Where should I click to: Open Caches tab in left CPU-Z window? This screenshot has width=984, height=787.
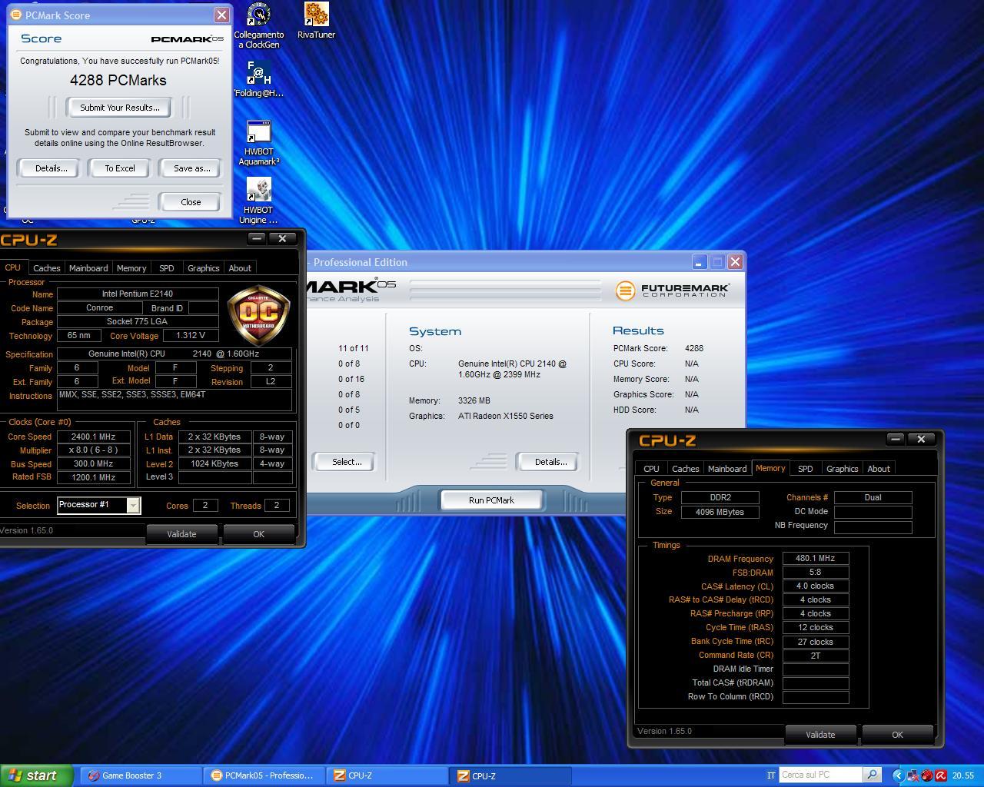(46, 268)
